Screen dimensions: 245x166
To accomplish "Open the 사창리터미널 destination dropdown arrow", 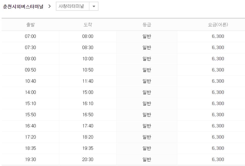I will tap(94, 7).
